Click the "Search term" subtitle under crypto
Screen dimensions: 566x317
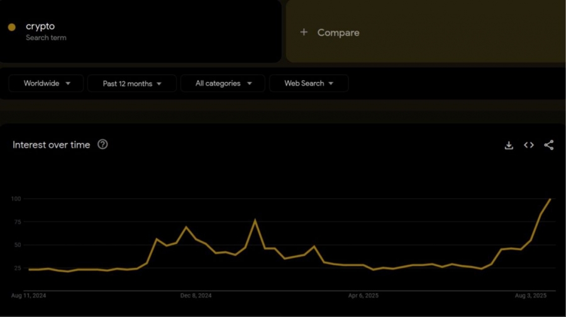(46, 38)
